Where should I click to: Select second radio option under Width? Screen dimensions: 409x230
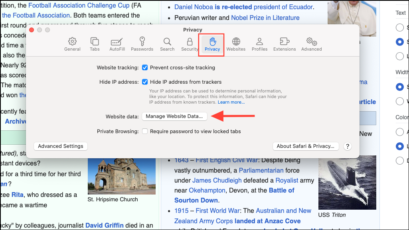click(x=399, y=101)
